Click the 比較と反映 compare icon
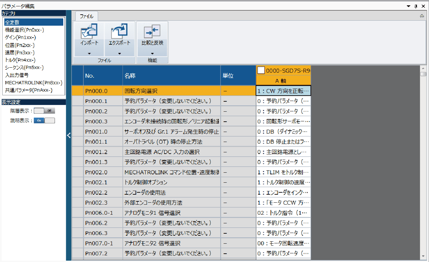This screenshot has width=429, height=262. coord(152,32)
